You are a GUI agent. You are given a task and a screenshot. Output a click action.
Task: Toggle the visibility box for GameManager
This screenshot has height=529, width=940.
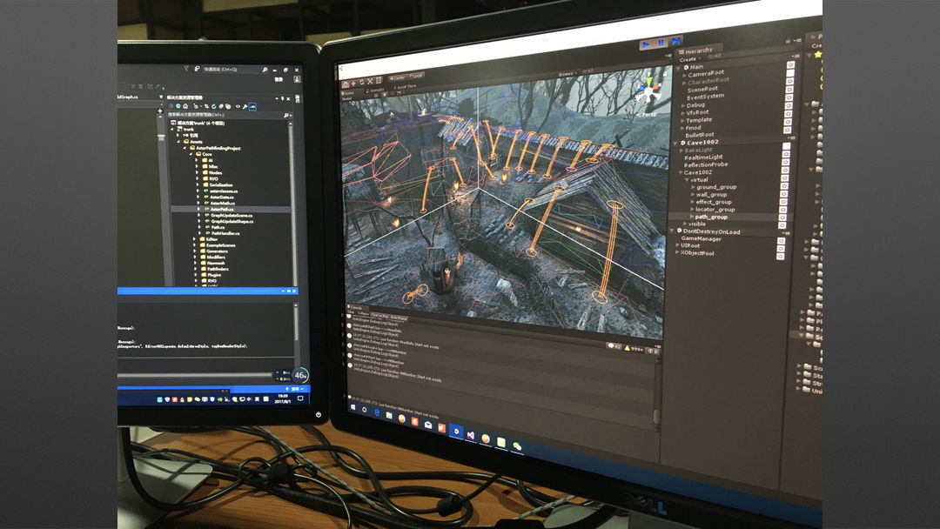coord(781,241)
